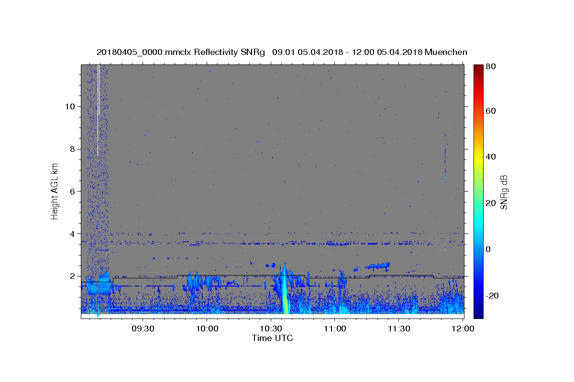Click the 10:00 time tick label

[x=207, y=329]
